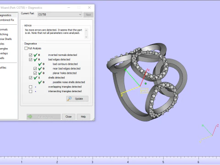Open the Noise Shells page in sidebar
The width and height of the screenshot is (220, 165).
[x=6, y=39]
